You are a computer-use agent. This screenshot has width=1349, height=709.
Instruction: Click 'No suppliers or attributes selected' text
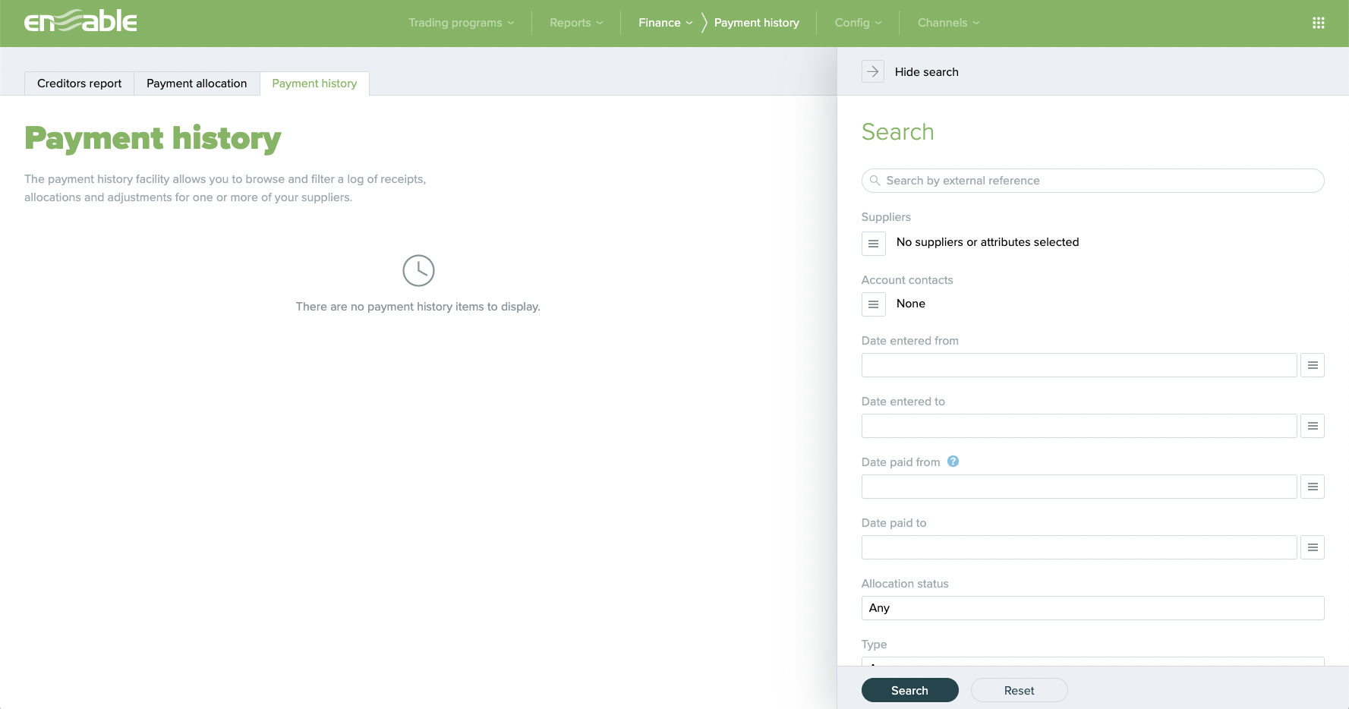[x=988, y=242]
